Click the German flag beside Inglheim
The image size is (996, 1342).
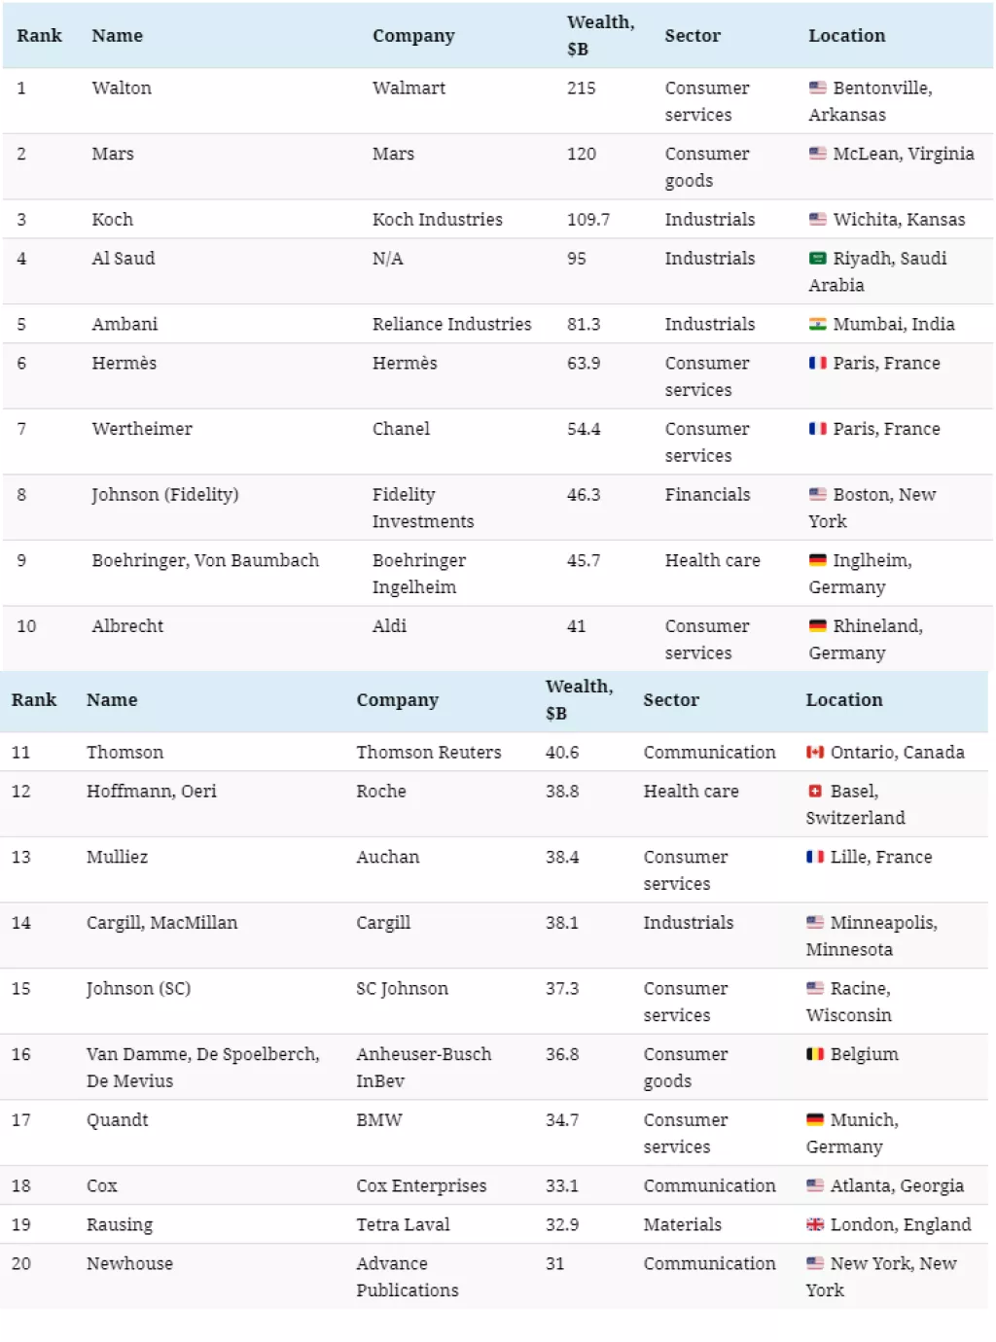pos(817,561)
